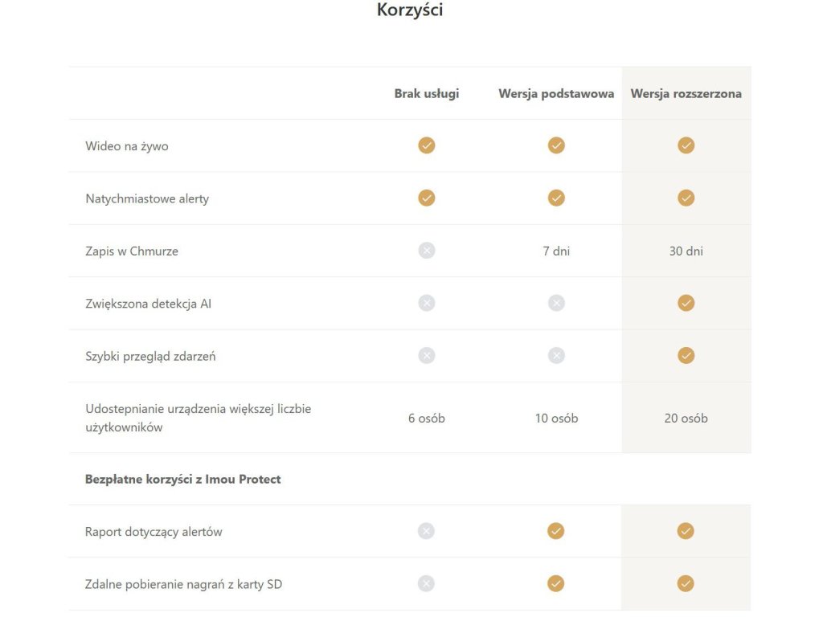Screen dimensions: 823x617
Task: Click Zwiększona detekcja AI X icon under Wersja podstawowa
Action: coord(556,303)
